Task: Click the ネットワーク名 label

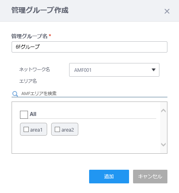Action: pyautogui.click(x=34, y=69)
